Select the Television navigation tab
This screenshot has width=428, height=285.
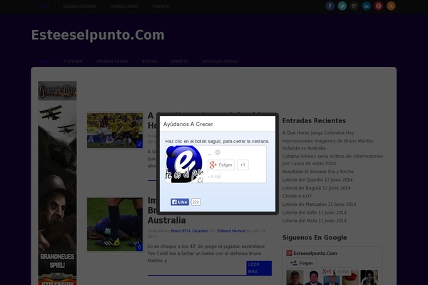pos(73,61)
